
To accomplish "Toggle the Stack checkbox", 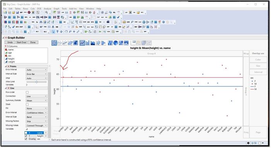I will 27,104.
